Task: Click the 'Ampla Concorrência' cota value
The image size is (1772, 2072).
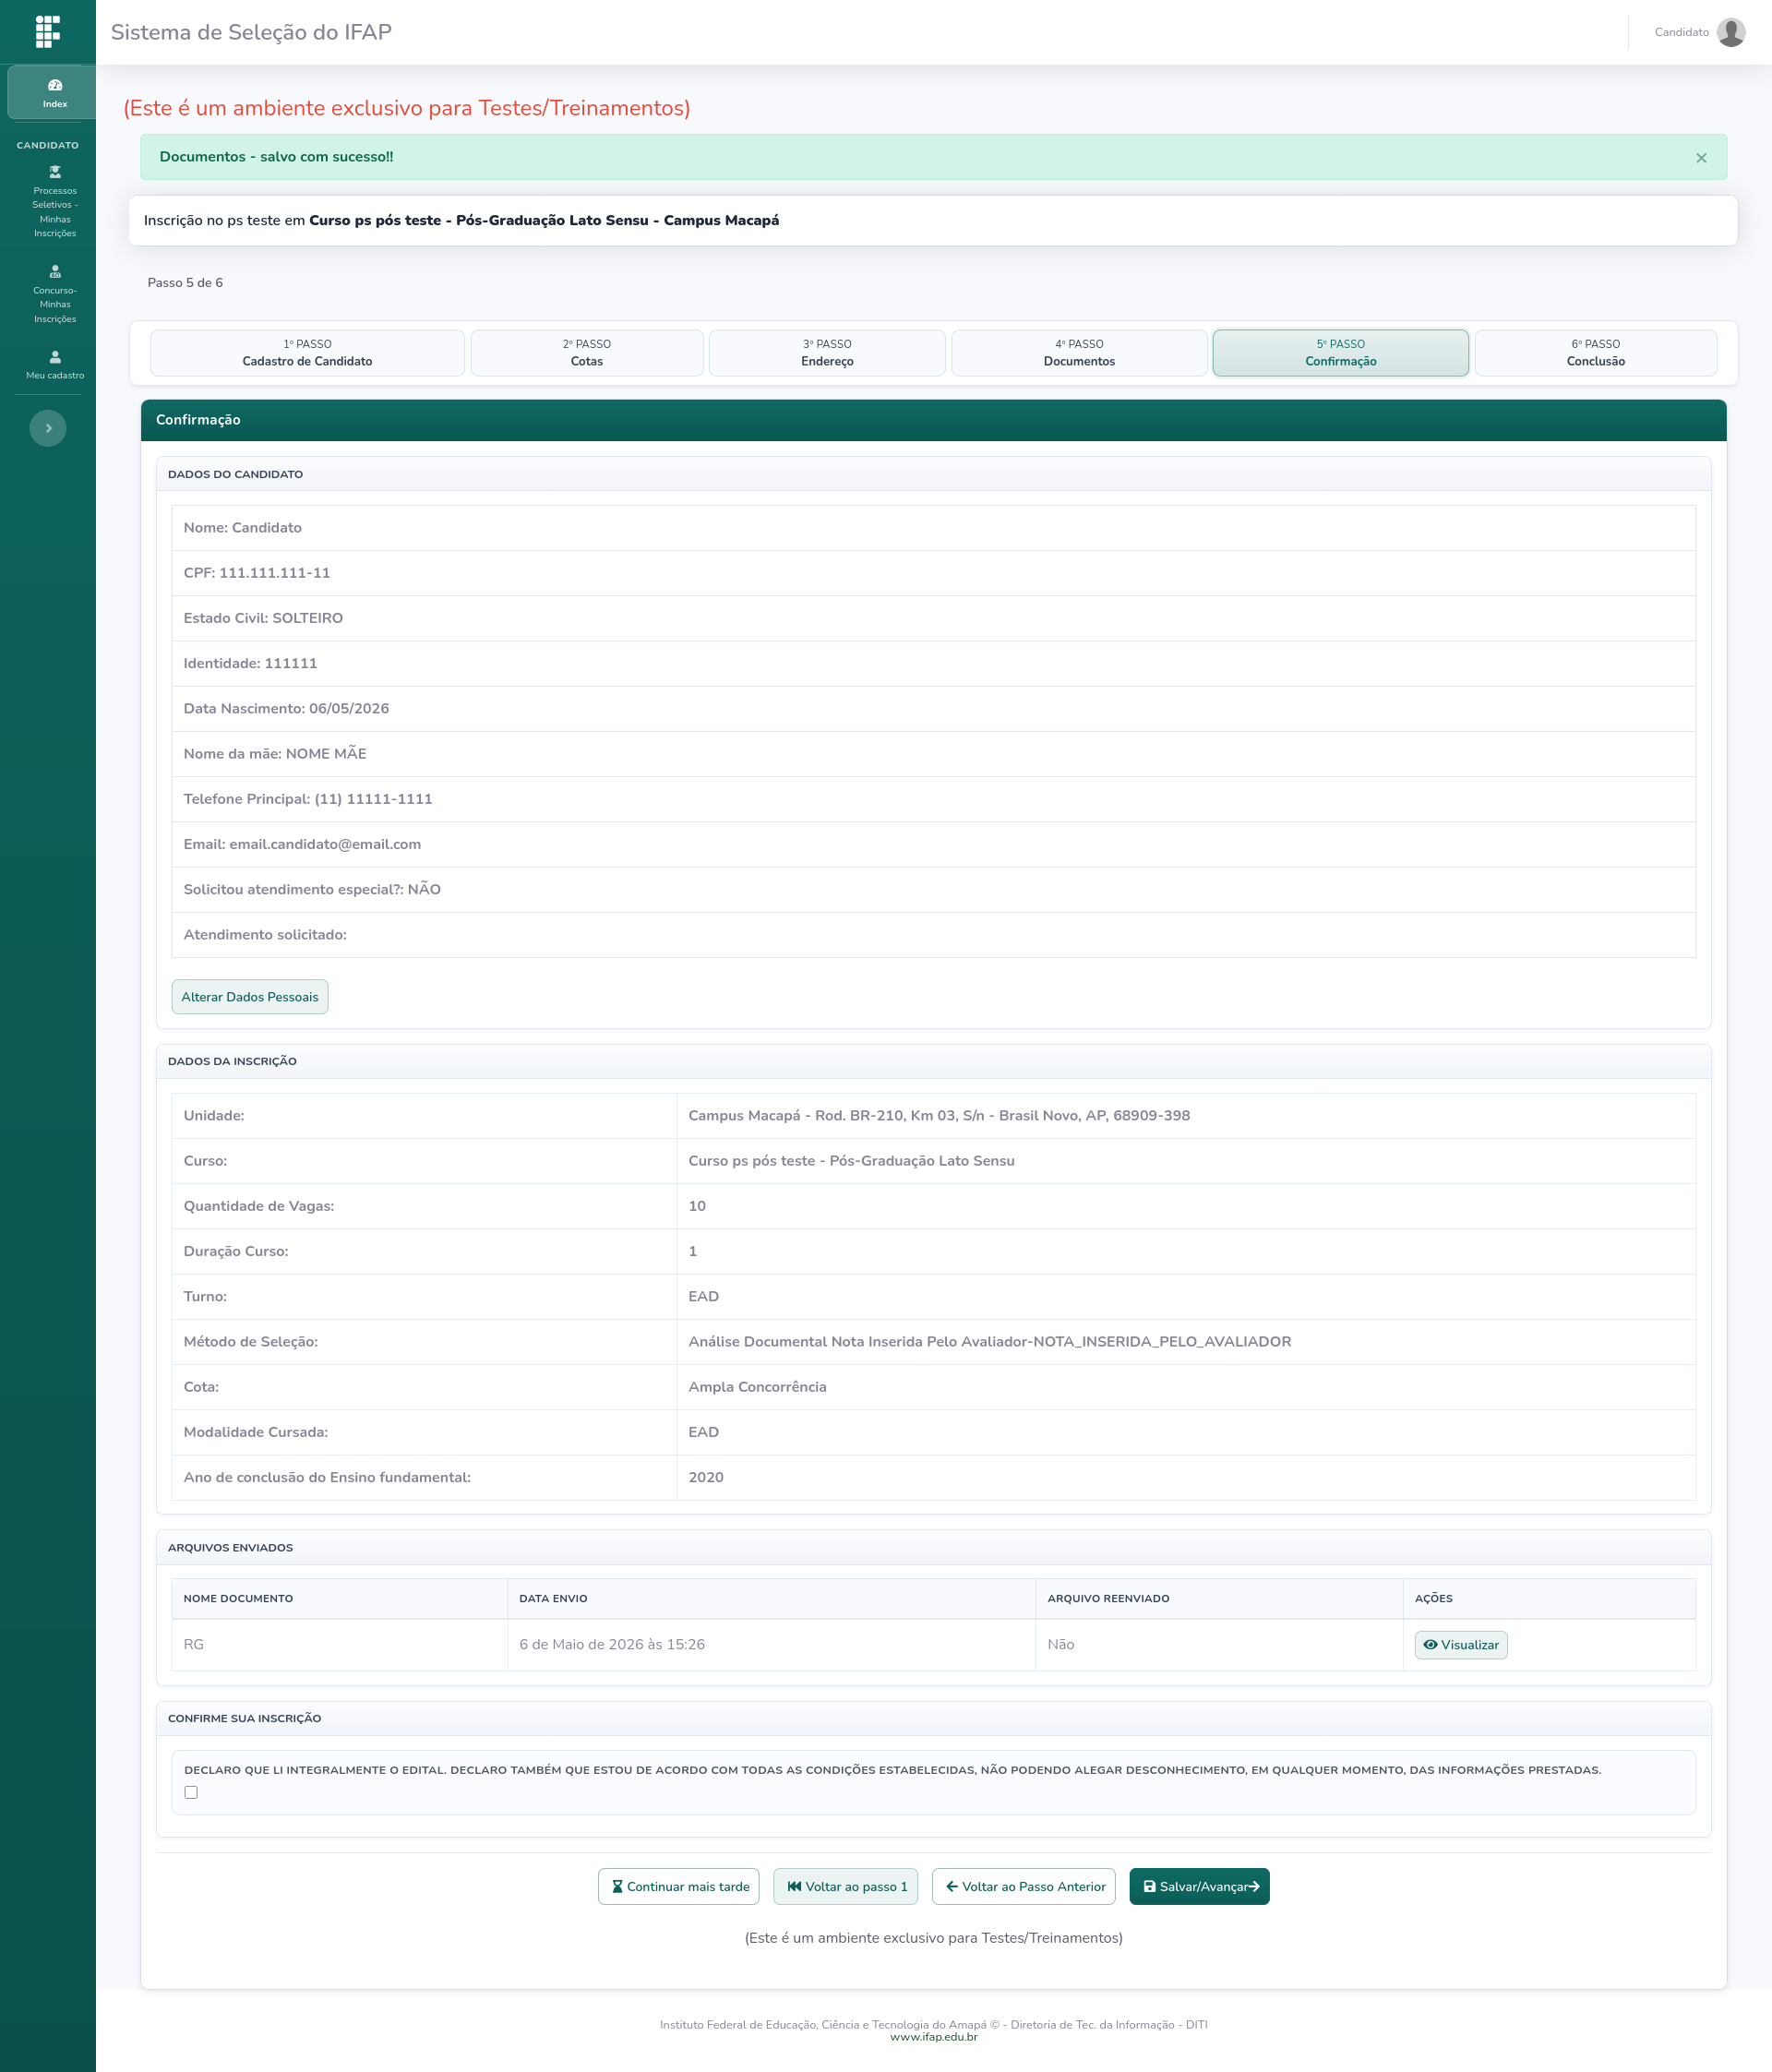Action: tap(757, 1387)
